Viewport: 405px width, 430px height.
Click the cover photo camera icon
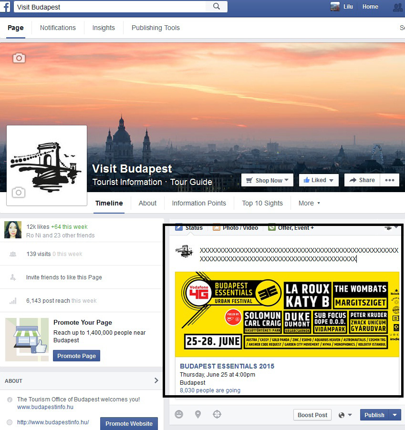19,58
